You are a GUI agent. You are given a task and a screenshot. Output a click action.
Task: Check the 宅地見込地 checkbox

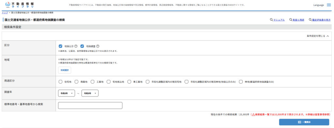[109, 82]
